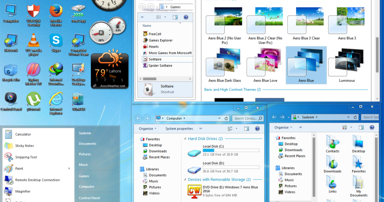
Task: Open the Control Panel desktop icon
Action: coord(11,102)
